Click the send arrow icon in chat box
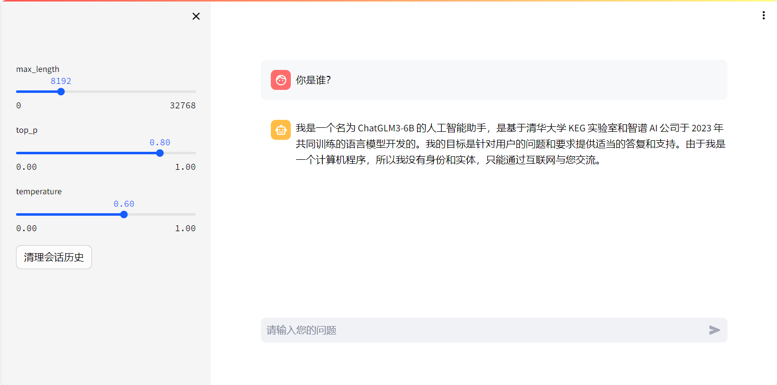Viewport: 777px width, 385px height. (x=715, y=330)
